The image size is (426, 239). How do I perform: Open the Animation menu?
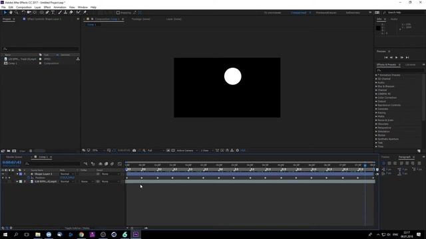point(60,7)
